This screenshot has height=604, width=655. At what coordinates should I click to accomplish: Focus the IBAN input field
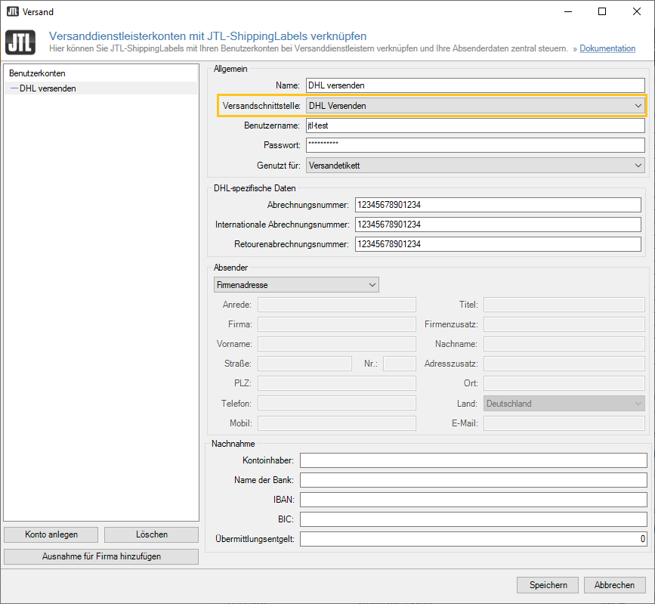(473, 500)
